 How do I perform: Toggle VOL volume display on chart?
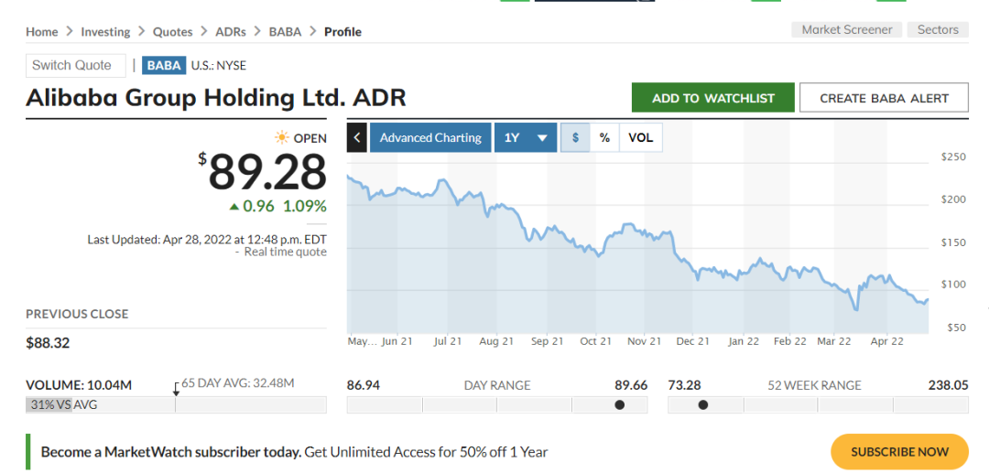[641, 137]
